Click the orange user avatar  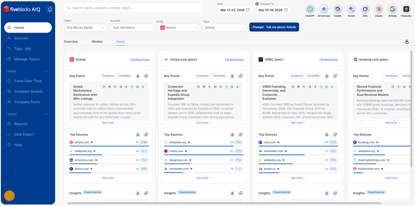point(9,196)
